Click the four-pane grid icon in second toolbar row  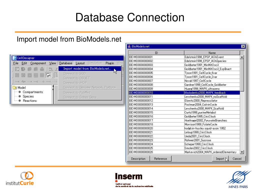[x=36, y=75]
